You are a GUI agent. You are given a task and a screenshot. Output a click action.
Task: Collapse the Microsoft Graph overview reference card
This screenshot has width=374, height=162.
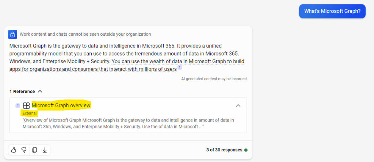coord(238,105)
